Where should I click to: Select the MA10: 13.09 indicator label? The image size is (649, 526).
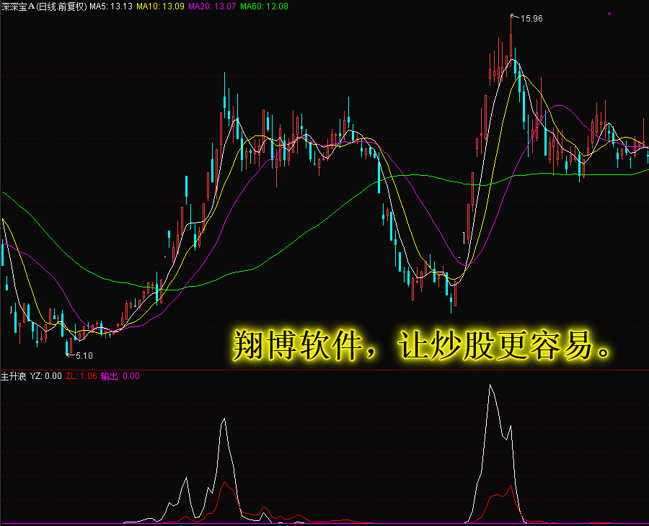[160, 6]
